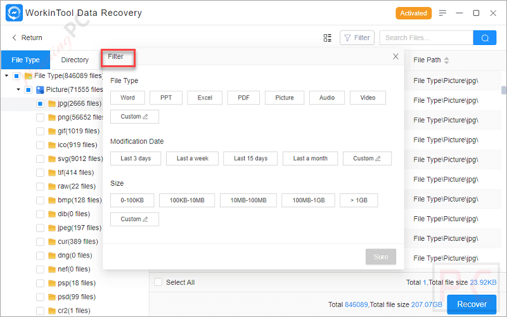Switch to the Directory tab

[75, 60]
